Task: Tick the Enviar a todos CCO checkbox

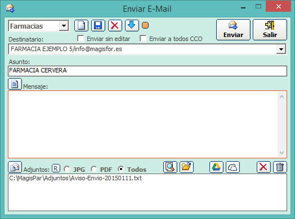Action: pyautogui.click(x=143, y=39)
